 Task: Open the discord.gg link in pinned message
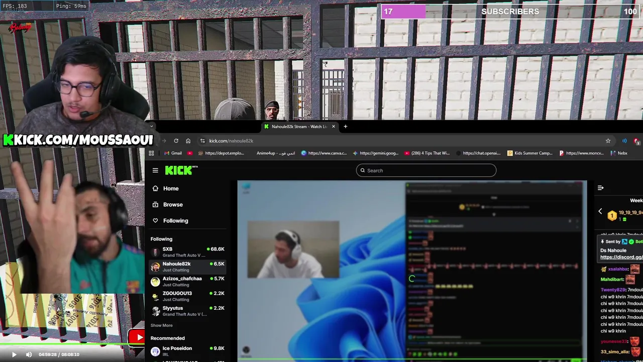(621, 257)
